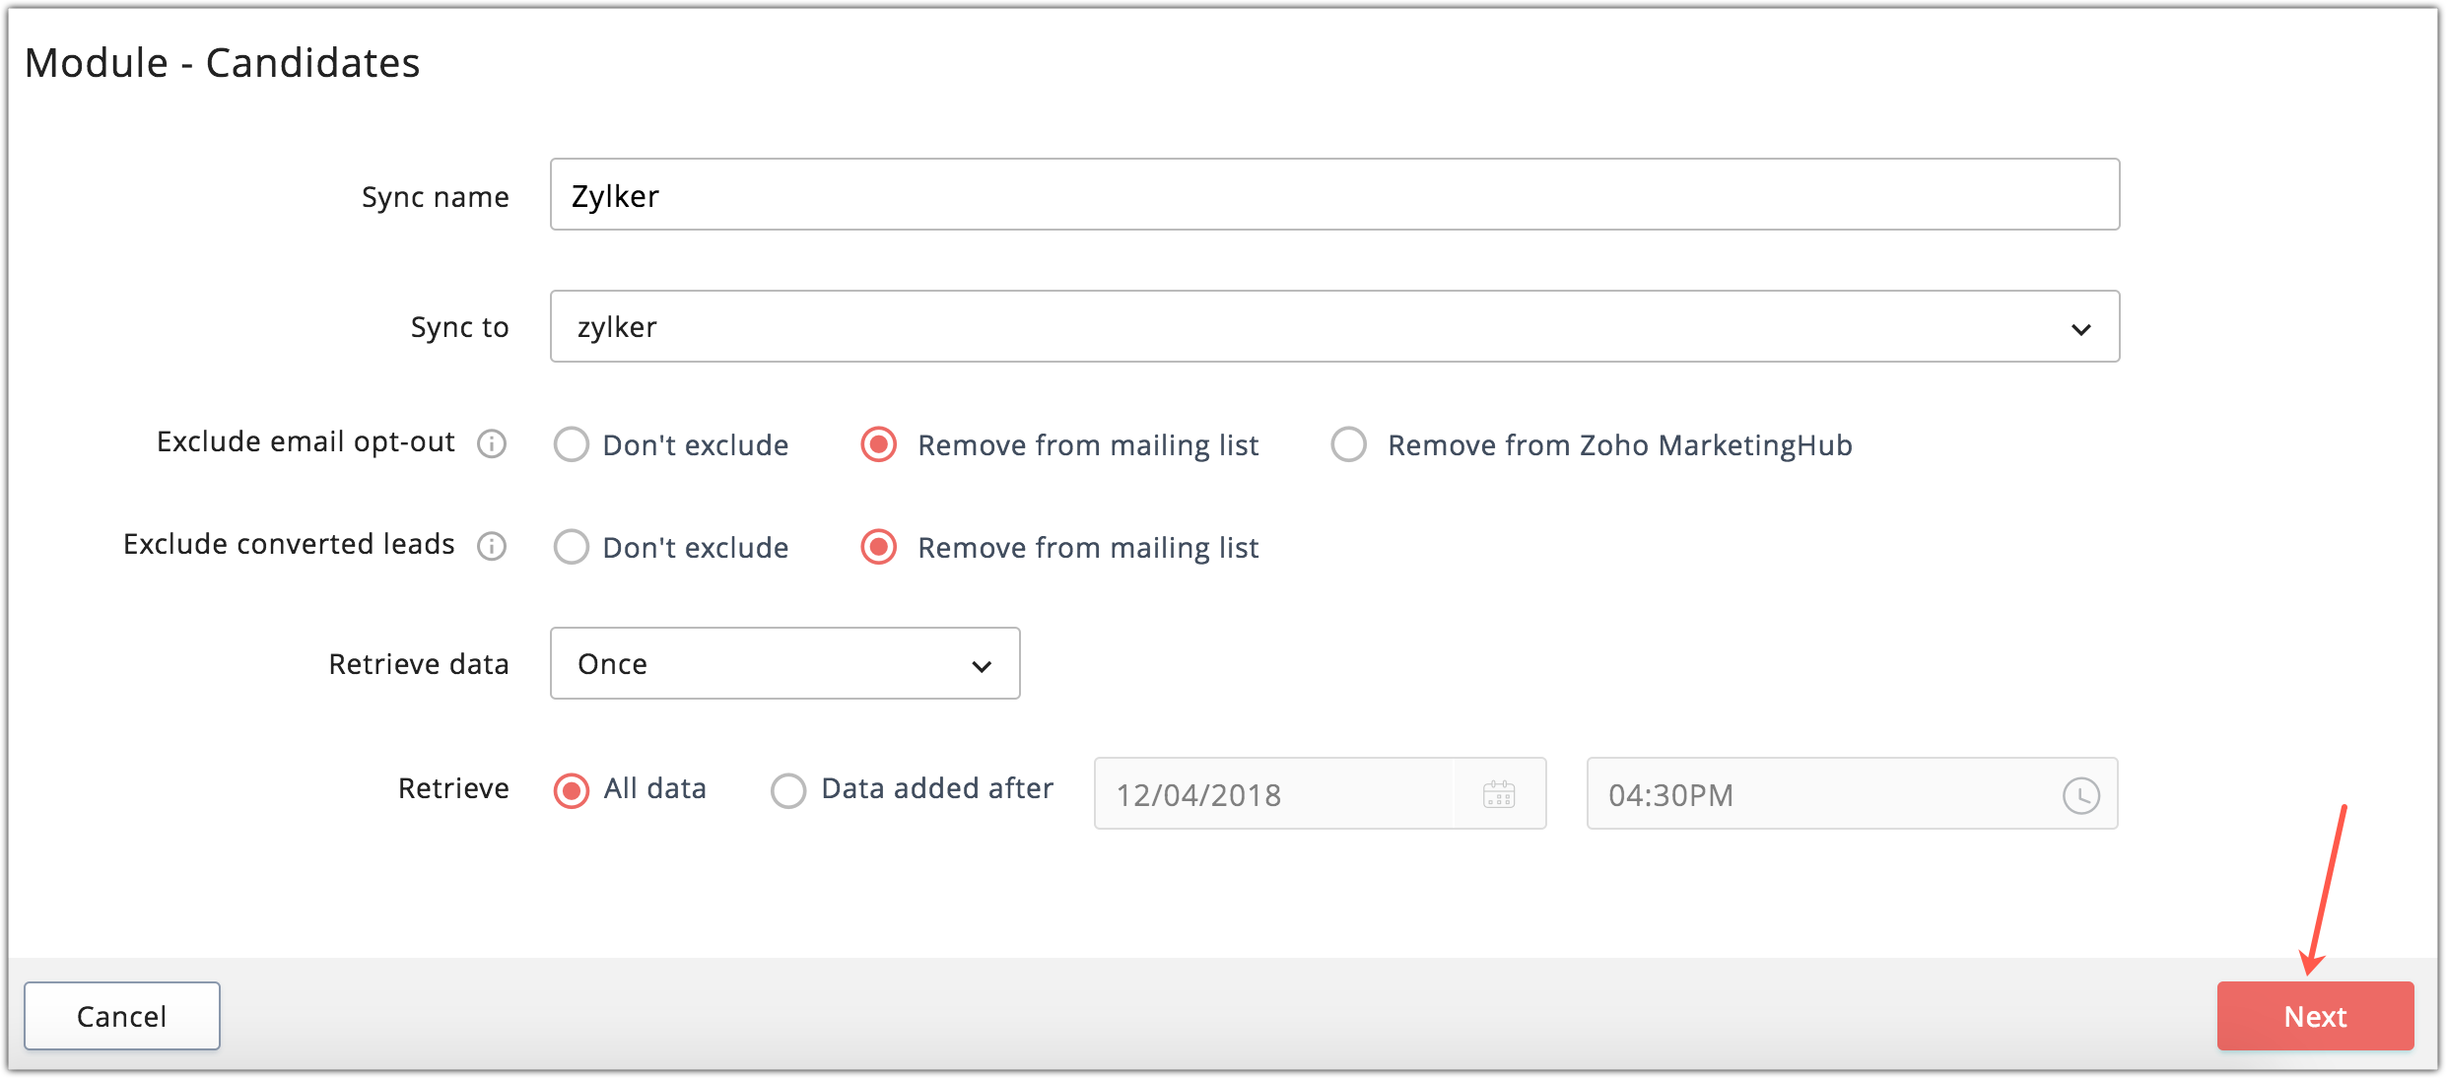Click into the Sync name field
This screenshot has height=1078, width=2446.
tap(1333, 195)
